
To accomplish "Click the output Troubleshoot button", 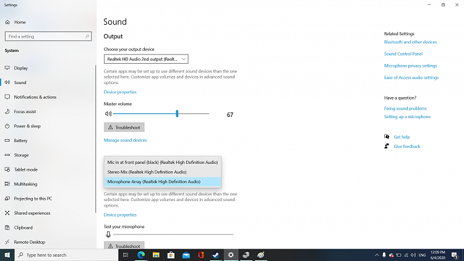I will point(124,127).
